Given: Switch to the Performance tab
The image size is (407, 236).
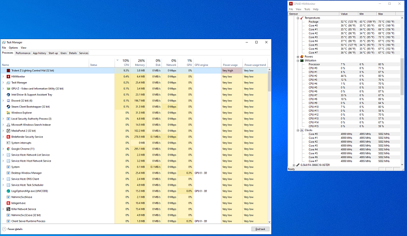Looking at the screenshot, I should [23, 53].
